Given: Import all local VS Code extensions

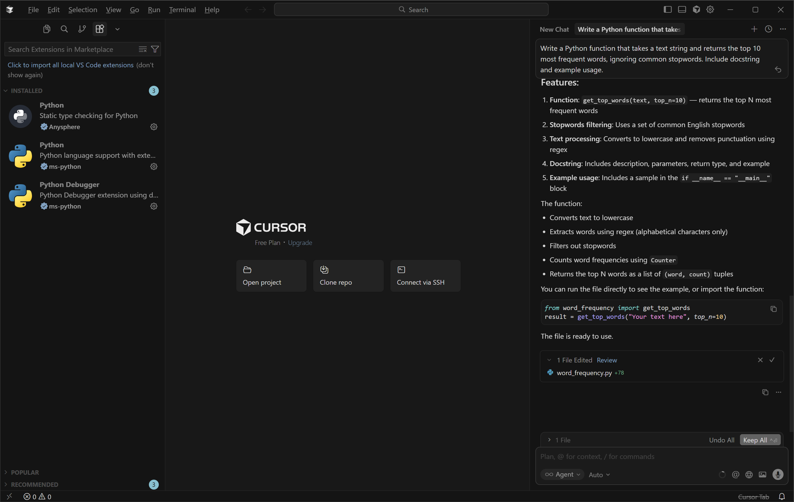Looking at the screenshot, I should (x=71, y=65).
